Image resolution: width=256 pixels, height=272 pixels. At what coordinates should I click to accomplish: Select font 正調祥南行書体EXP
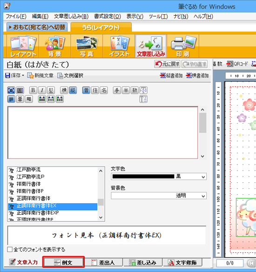(x=53, y=212)
